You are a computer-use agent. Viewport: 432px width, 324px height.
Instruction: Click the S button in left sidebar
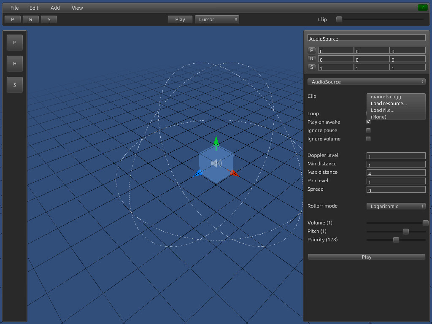click(x=15, y=84)
